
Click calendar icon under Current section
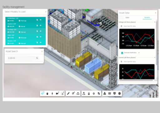coord(121,62)
